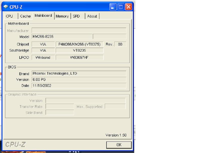Open the Memory tab
This screenshot has height=153, width=211.
[63, 16]
